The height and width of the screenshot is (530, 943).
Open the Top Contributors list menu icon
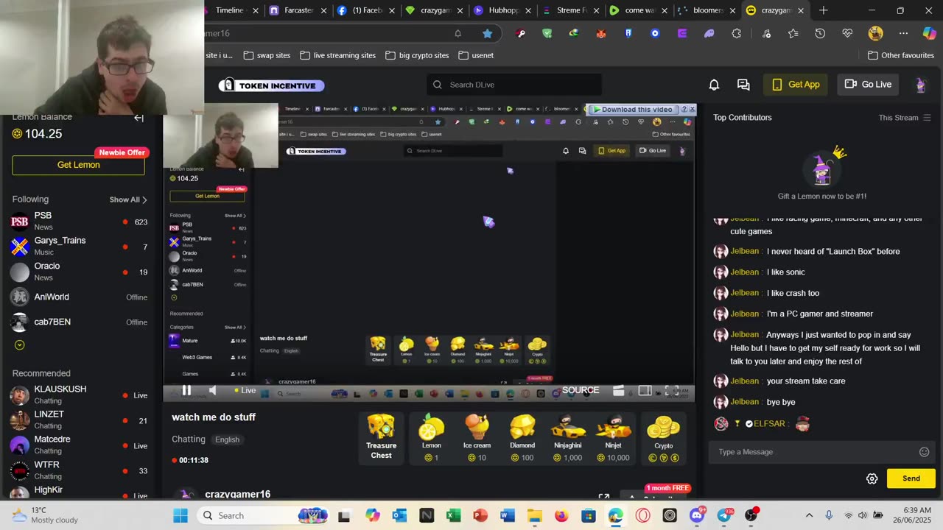(x=927, y=118)
